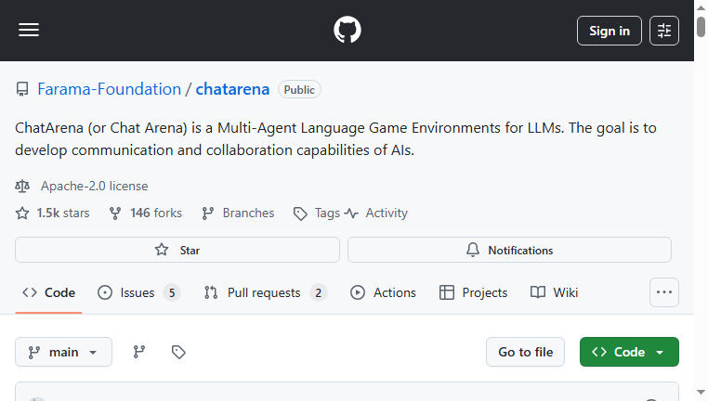View 1.5k stars stargazers

point(63,213)
